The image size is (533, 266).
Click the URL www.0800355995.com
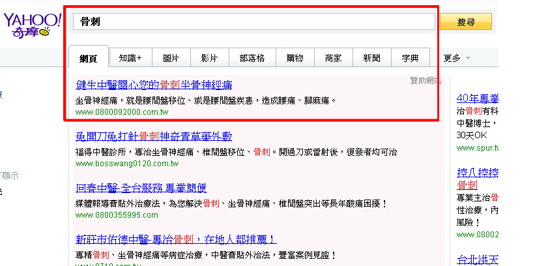(x=117, y=215)
